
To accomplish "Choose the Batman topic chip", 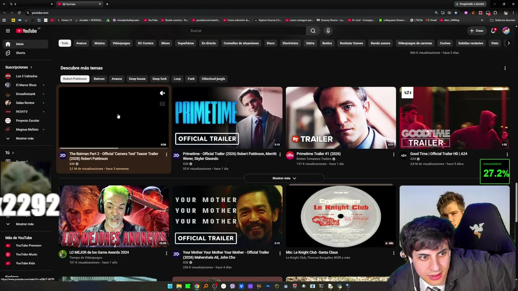I will [99, 79].
